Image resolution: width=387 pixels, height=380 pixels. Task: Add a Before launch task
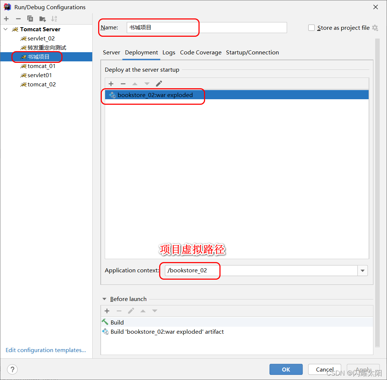[x=107, y=311]
